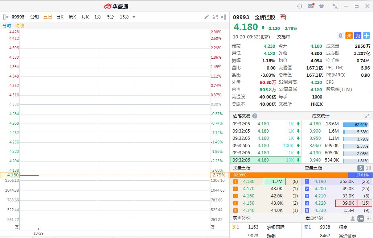
Task: Click the blue 卖 sell button
Action: pos(357,36)
